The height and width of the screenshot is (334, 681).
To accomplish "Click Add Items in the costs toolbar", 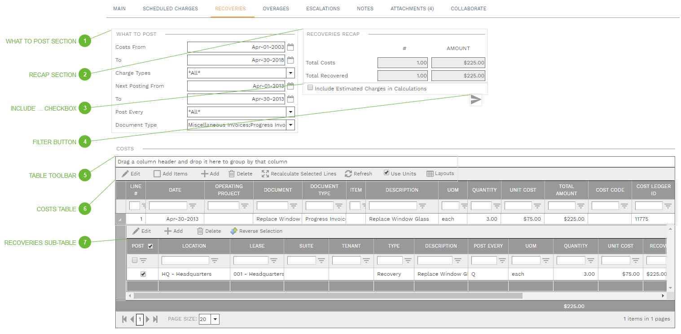I will (171, 174).
